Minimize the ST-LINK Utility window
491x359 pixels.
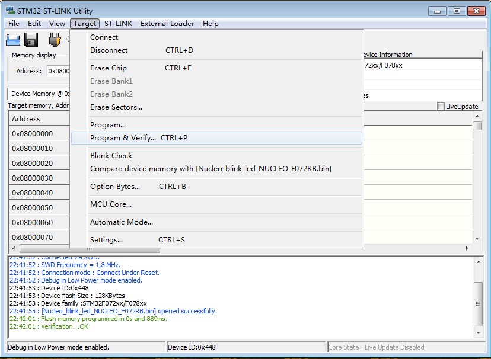[x=438, y=11]
